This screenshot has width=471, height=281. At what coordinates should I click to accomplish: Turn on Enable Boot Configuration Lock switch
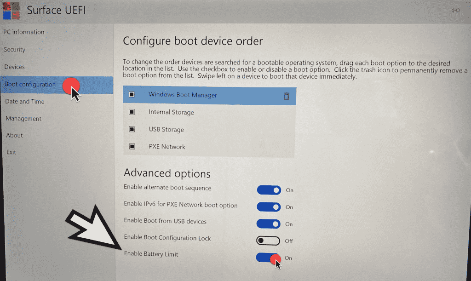[x=268, y=241]
